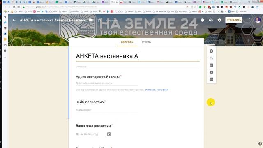The height and width of the screenshot is (148, 263).
Task: Open the Партнерка bookmarks folder
Action: click(x=242, y=12)
